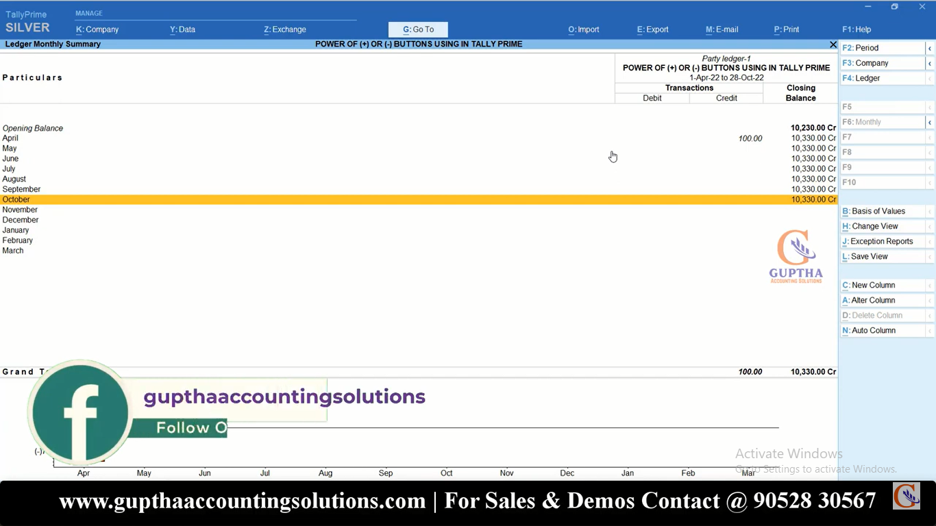
Task: Open J: Exception Reports
Action: pos(883,241)
